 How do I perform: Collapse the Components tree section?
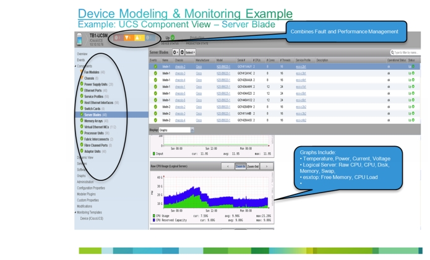75,66
